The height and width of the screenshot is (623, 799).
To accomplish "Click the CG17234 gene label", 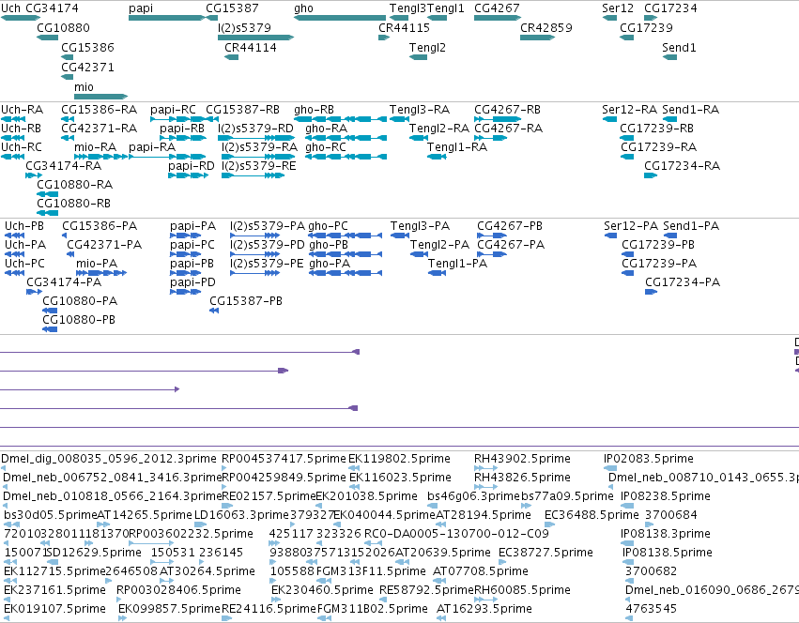I will (x=670, y=8).
